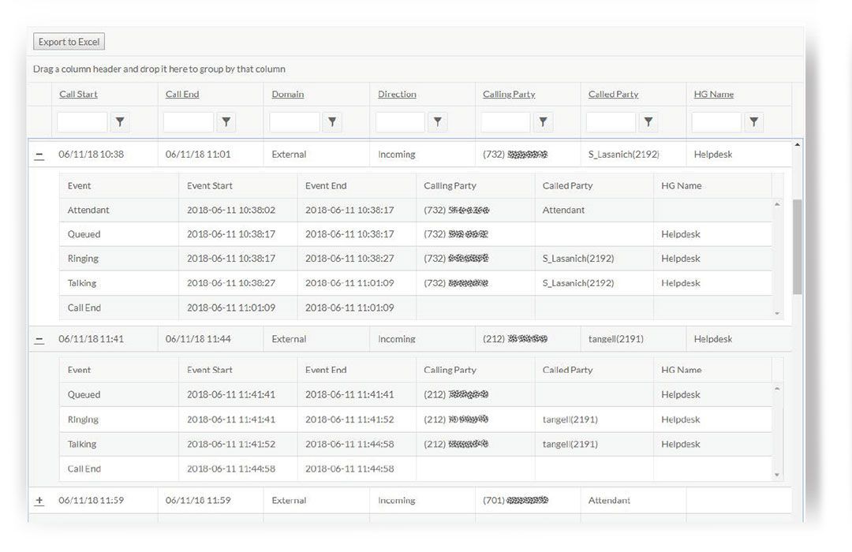The image size is (852, 552).
Task: Collapse the 06/11/18 11:41 call record
Action: [x=39, y=338]
